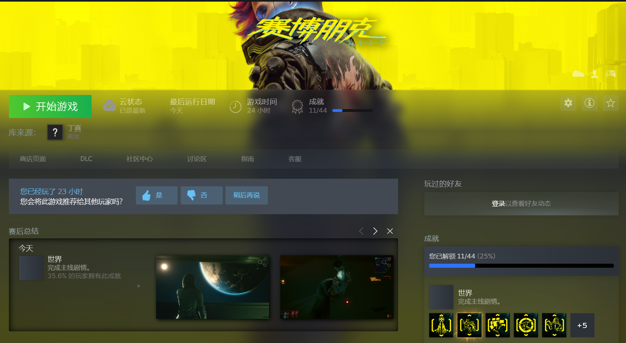Viewport: 626px width, 343px height.
Task: Click 登录 to view friend activity
Action: pyautogui.click(x=498, y=204)
